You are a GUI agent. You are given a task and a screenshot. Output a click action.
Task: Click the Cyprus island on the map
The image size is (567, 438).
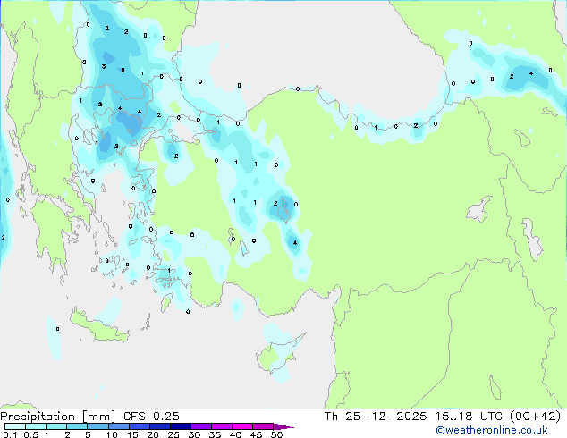click(279, 355)
